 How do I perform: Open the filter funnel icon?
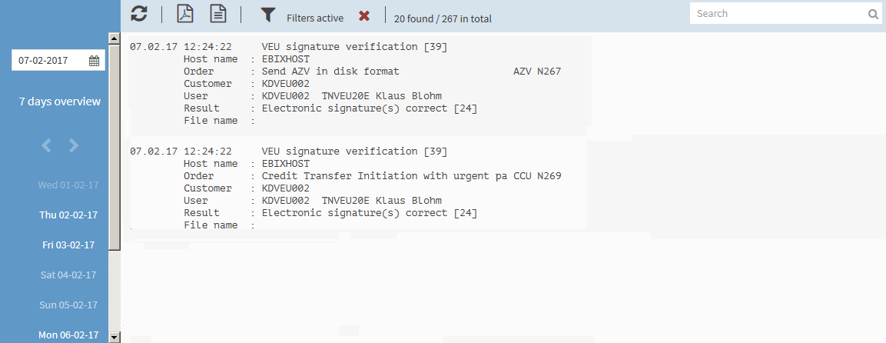pyautogui.click(x=268, y=15)
